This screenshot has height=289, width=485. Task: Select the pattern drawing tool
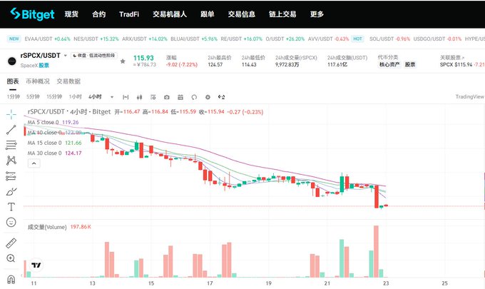pos(11,161)
